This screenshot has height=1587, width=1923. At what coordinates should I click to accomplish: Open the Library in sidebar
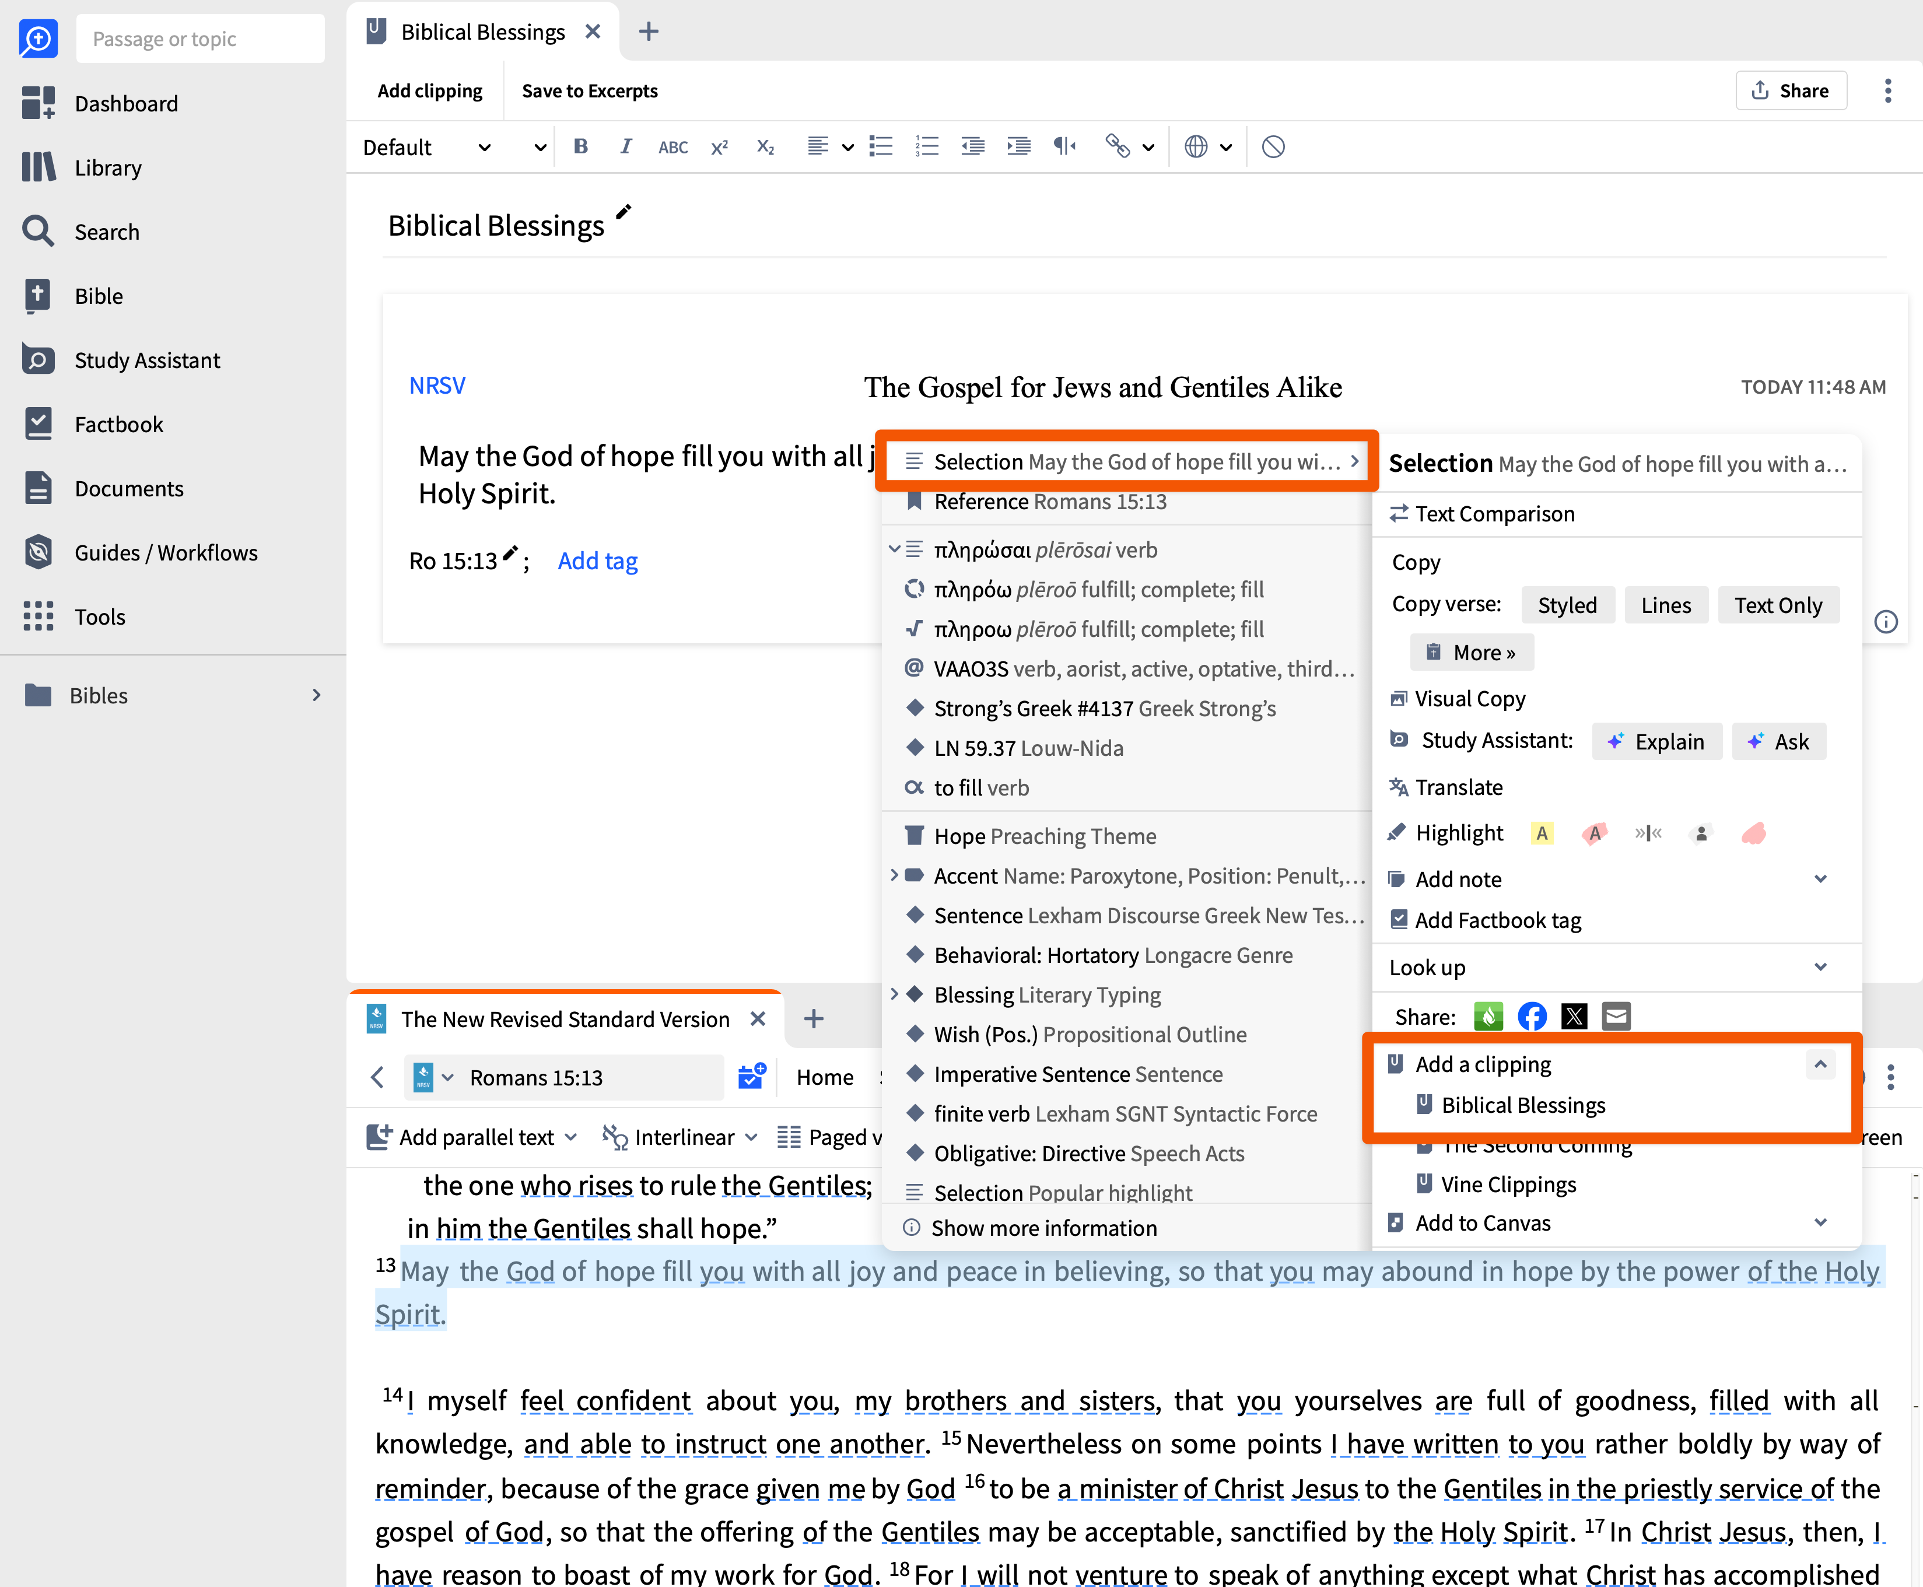pos(82,167)
